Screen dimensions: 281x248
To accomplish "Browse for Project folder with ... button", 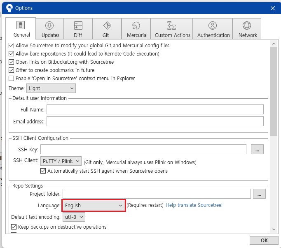I will click(x=259, y=194).
